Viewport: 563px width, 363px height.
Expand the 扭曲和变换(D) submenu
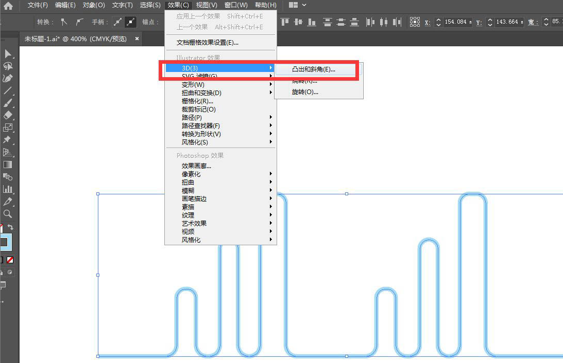pos(220,93)
